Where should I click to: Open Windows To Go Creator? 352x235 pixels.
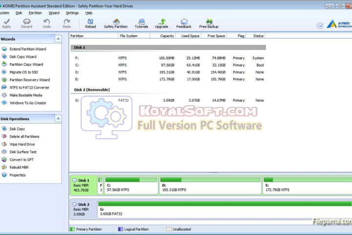click(x=27, y=103)
